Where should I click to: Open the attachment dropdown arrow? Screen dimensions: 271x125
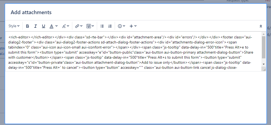(93, 26)
